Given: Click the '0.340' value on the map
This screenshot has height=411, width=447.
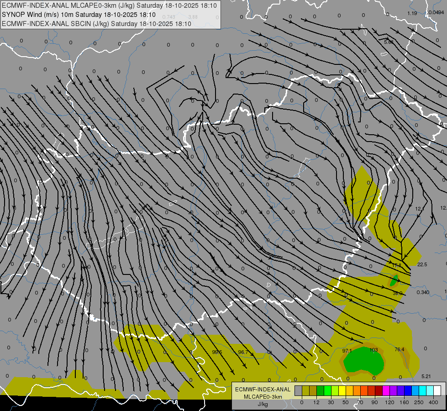Looking at the screenshot, I should point(423,292).
